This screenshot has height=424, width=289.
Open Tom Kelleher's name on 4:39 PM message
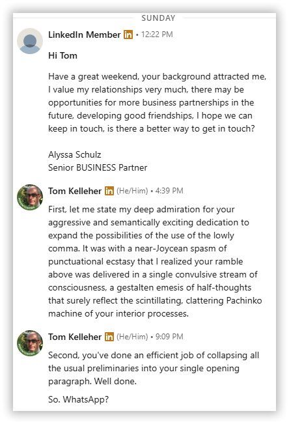click(75, 191)
